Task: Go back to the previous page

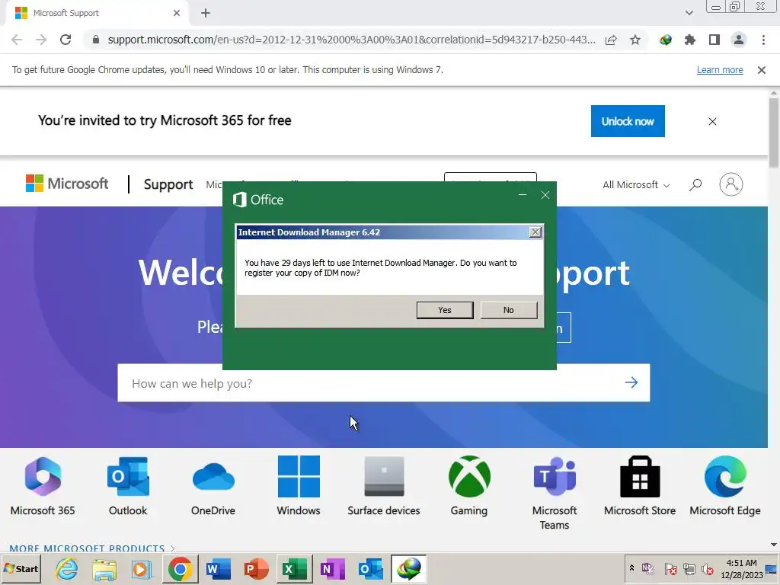Action: click(x=17, y=40)
